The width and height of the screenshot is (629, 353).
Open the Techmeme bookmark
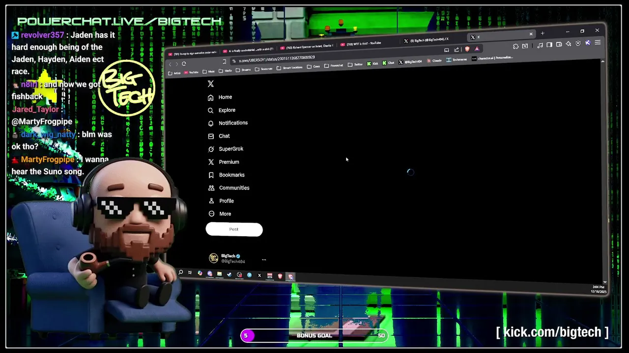point(457,59)
